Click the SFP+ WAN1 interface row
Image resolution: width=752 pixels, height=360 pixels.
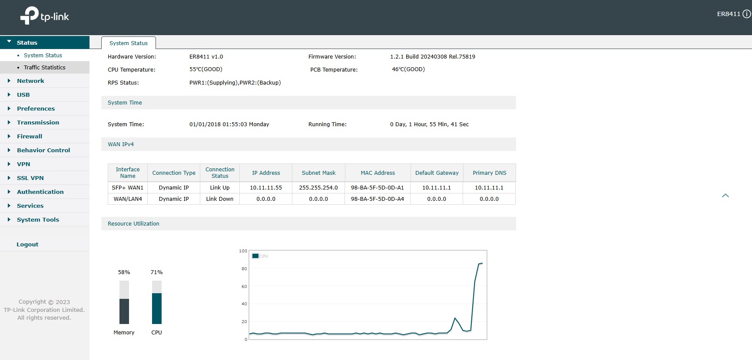(x=128, y=187)
